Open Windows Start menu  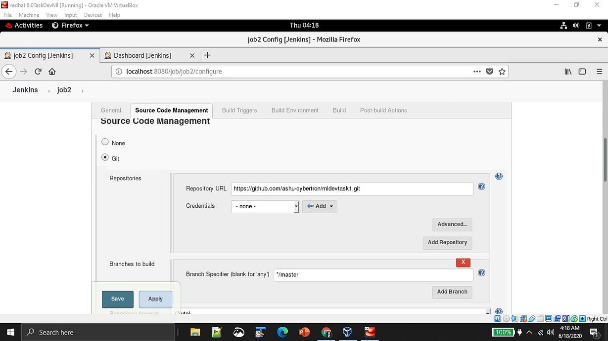pos(10,332)
